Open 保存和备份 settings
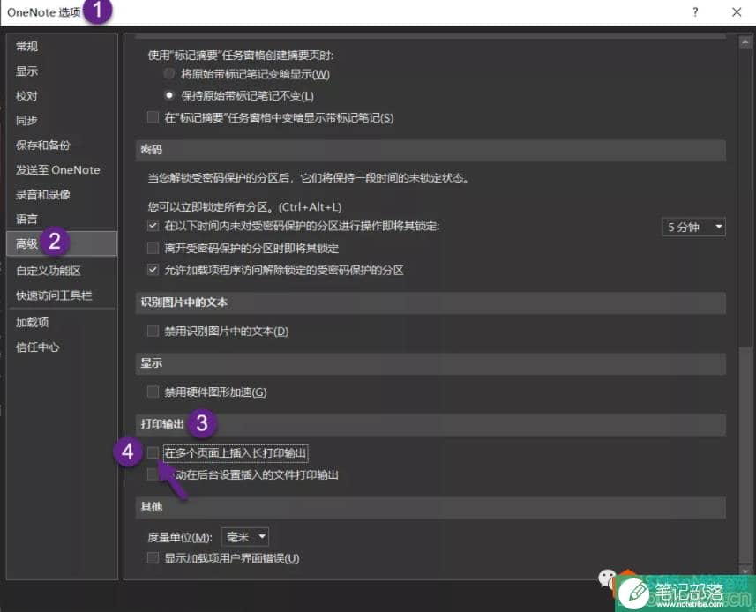Viewport: 756px width, 612px height. click(x=43, y=145)
